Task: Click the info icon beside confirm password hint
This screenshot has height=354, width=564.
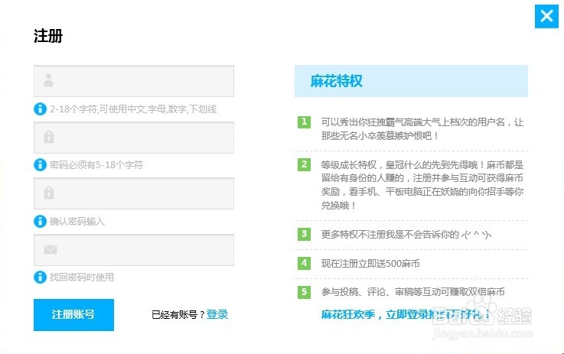Action: (x=41, y=221)
